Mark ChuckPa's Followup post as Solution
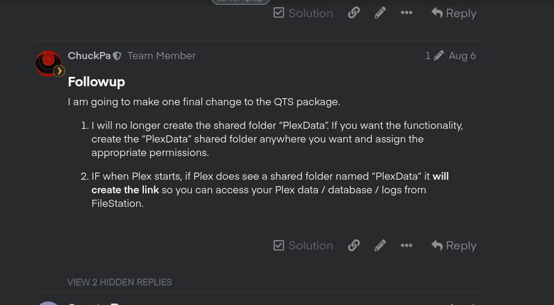The image size is (554, 305). click(303, 245)
